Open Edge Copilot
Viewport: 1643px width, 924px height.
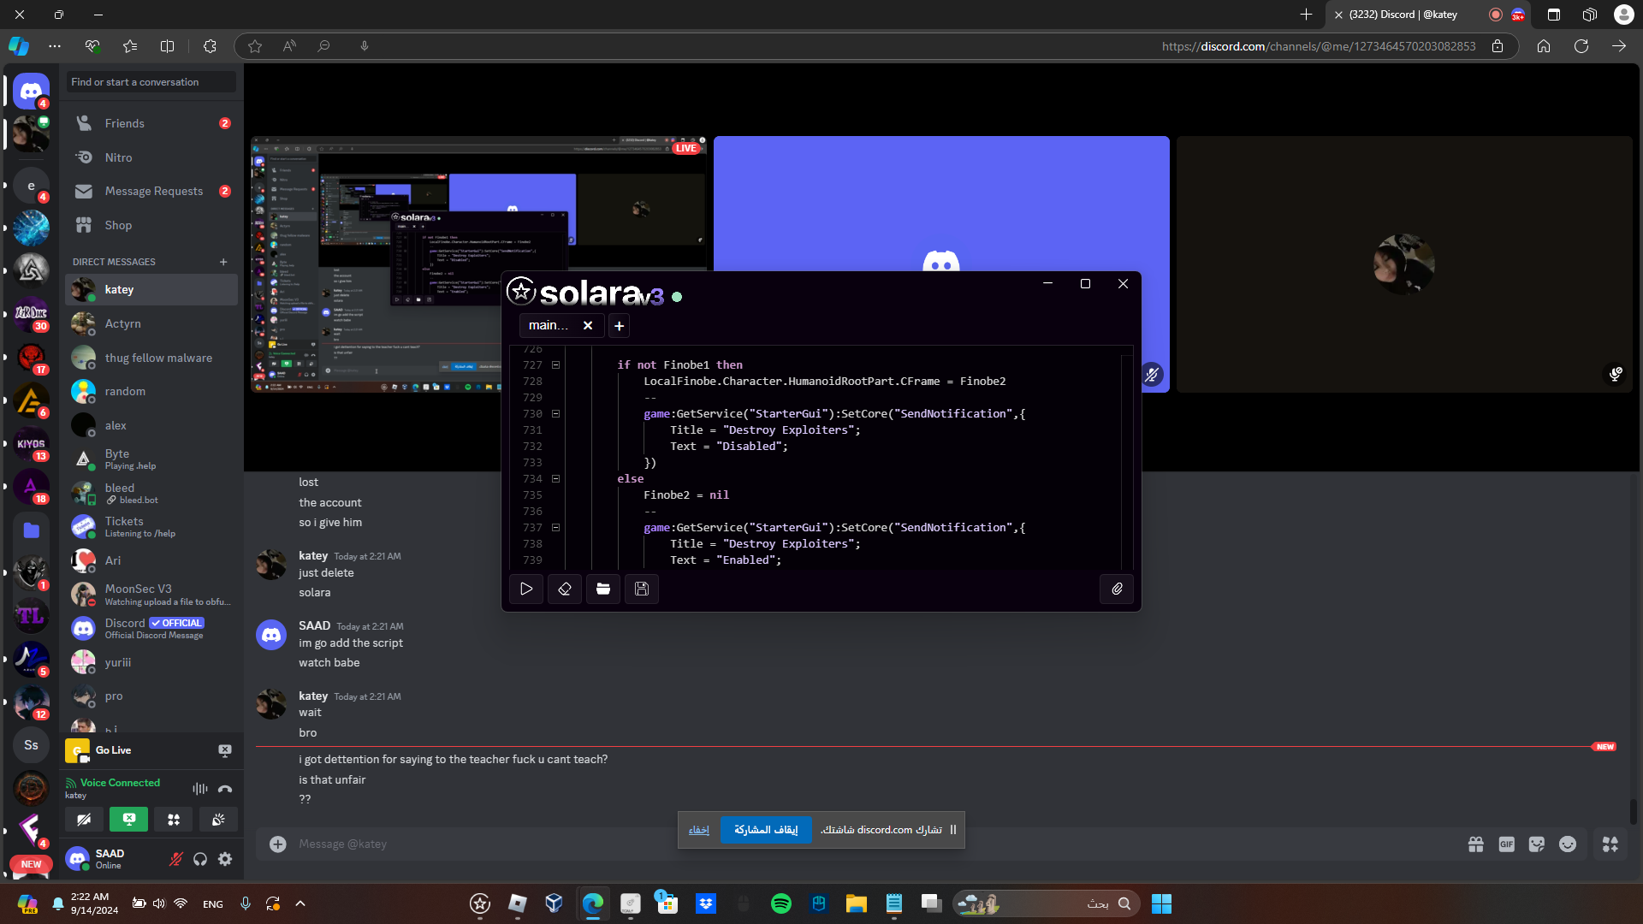click(x=19, y=46)
